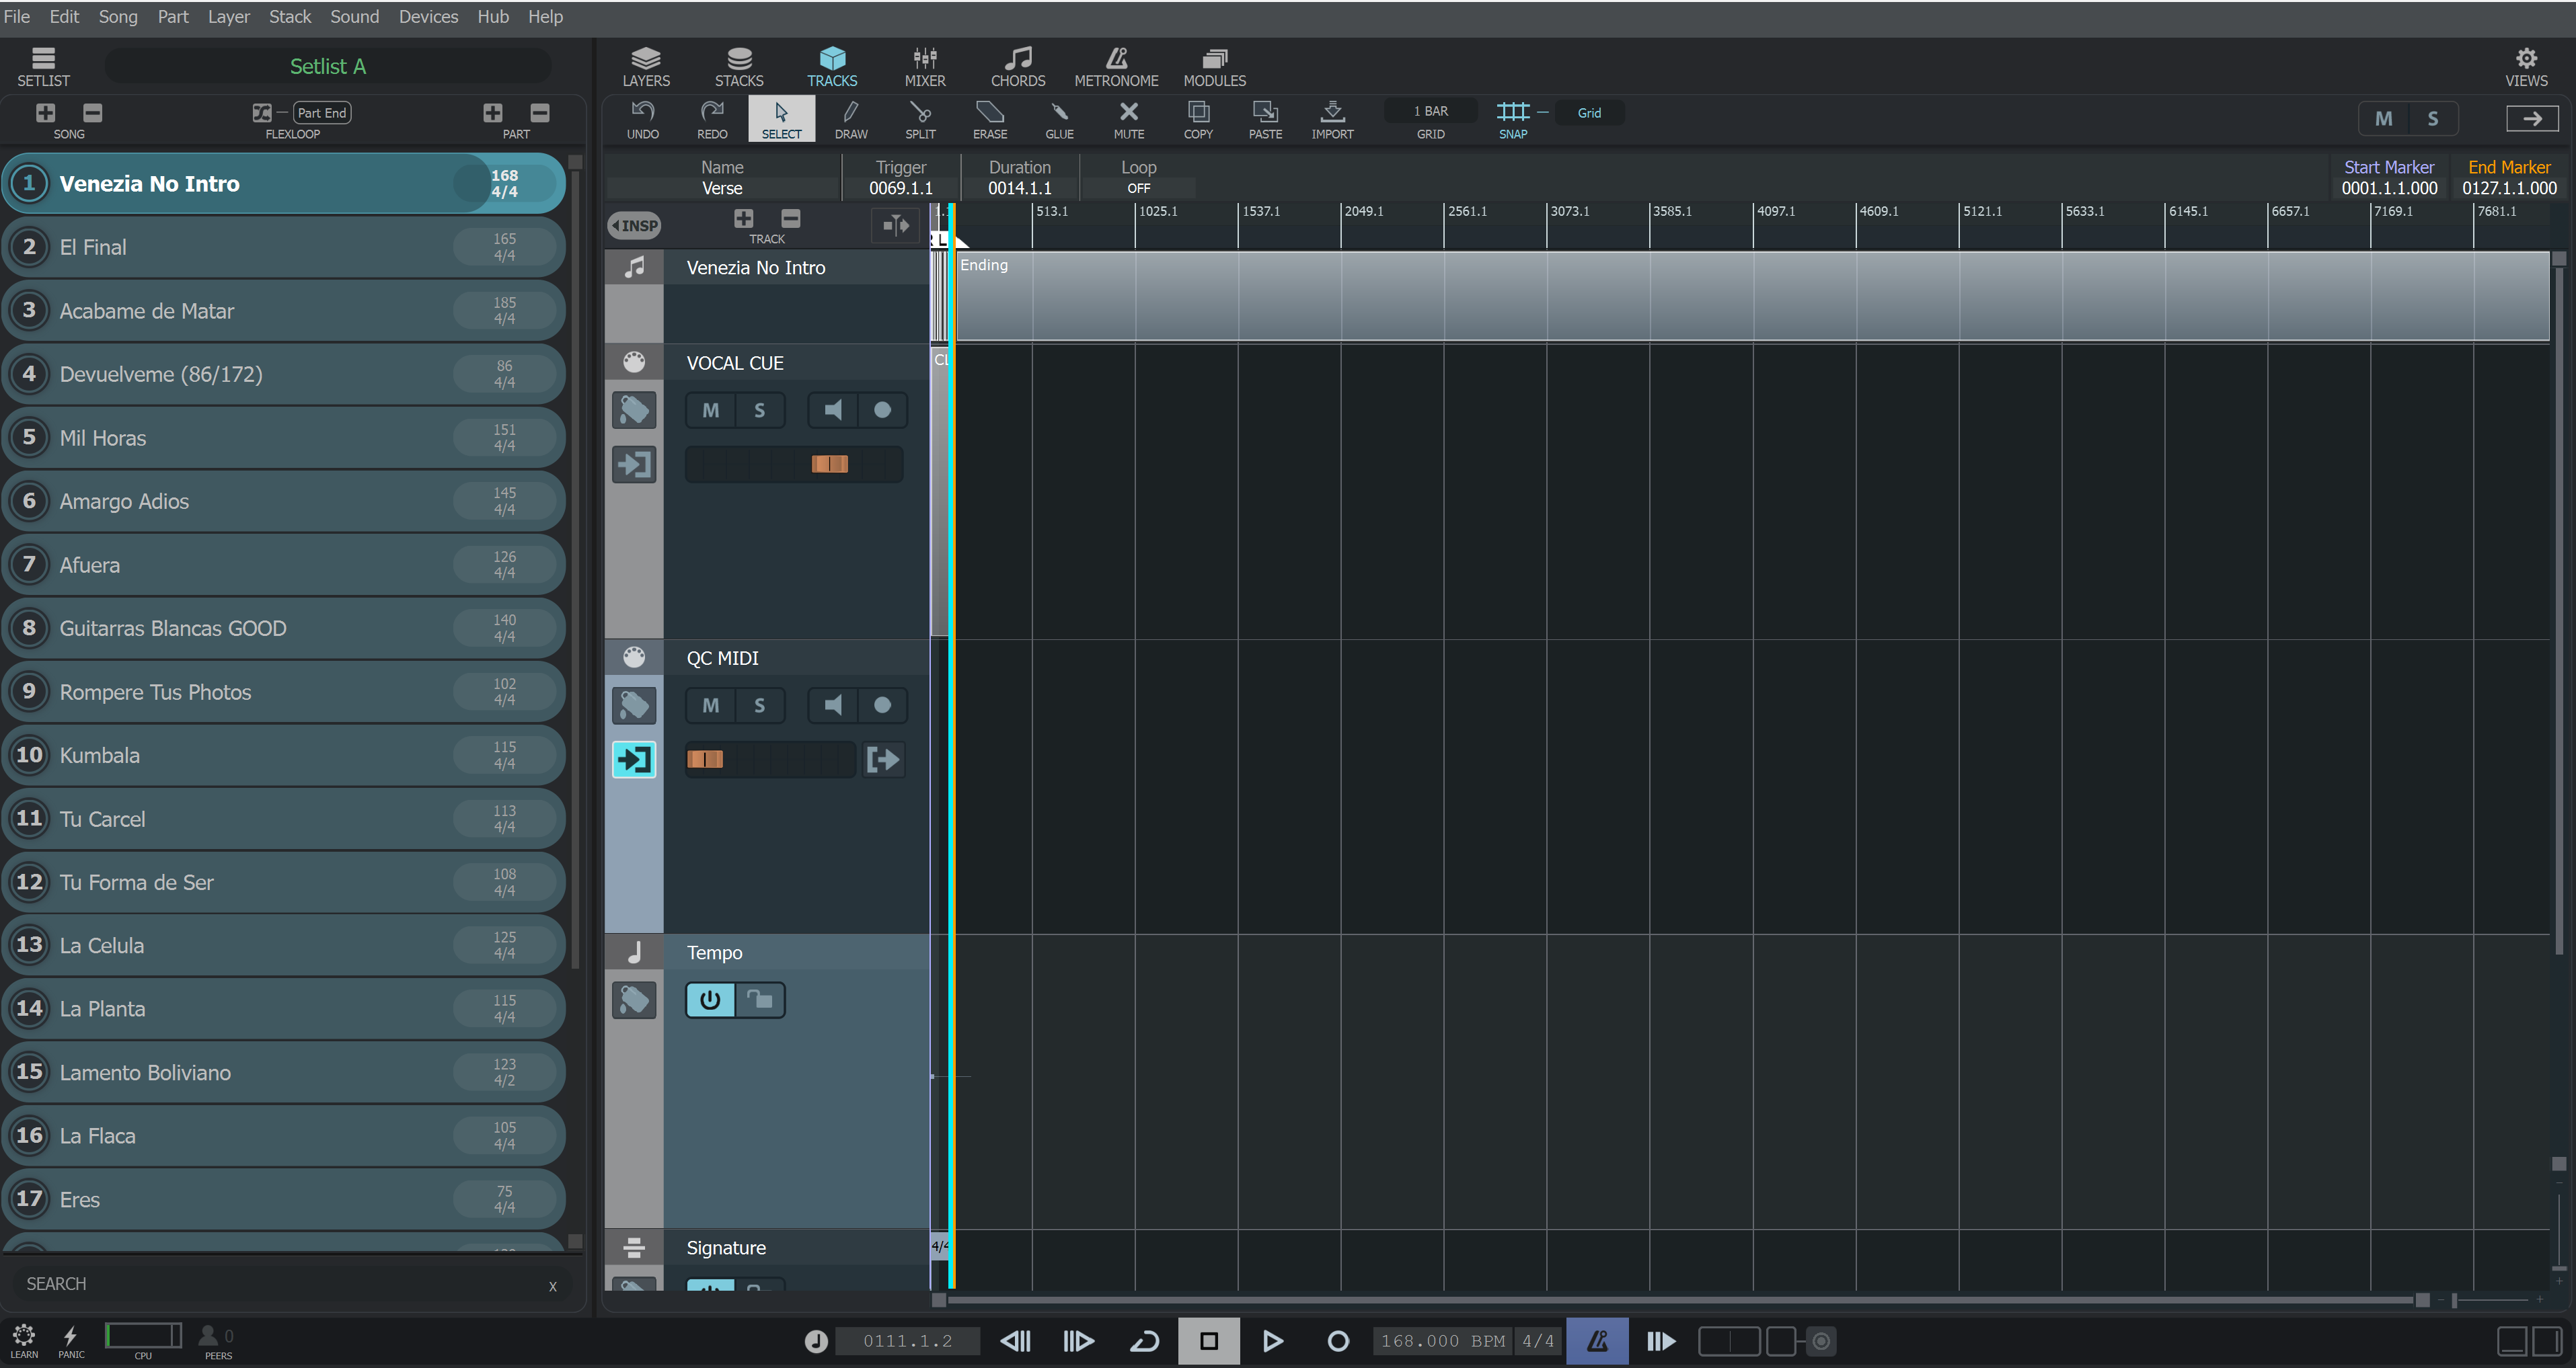Mute the VOCAL CUE track

pyautogui.click(x=710, y=409)
